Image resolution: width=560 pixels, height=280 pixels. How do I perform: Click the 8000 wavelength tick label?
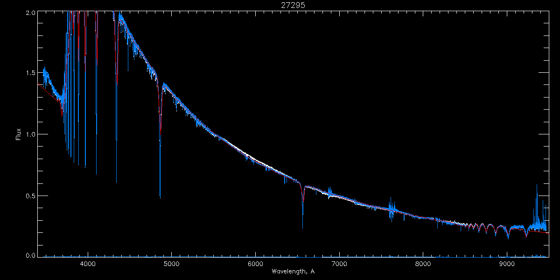[x=423, y=263]
